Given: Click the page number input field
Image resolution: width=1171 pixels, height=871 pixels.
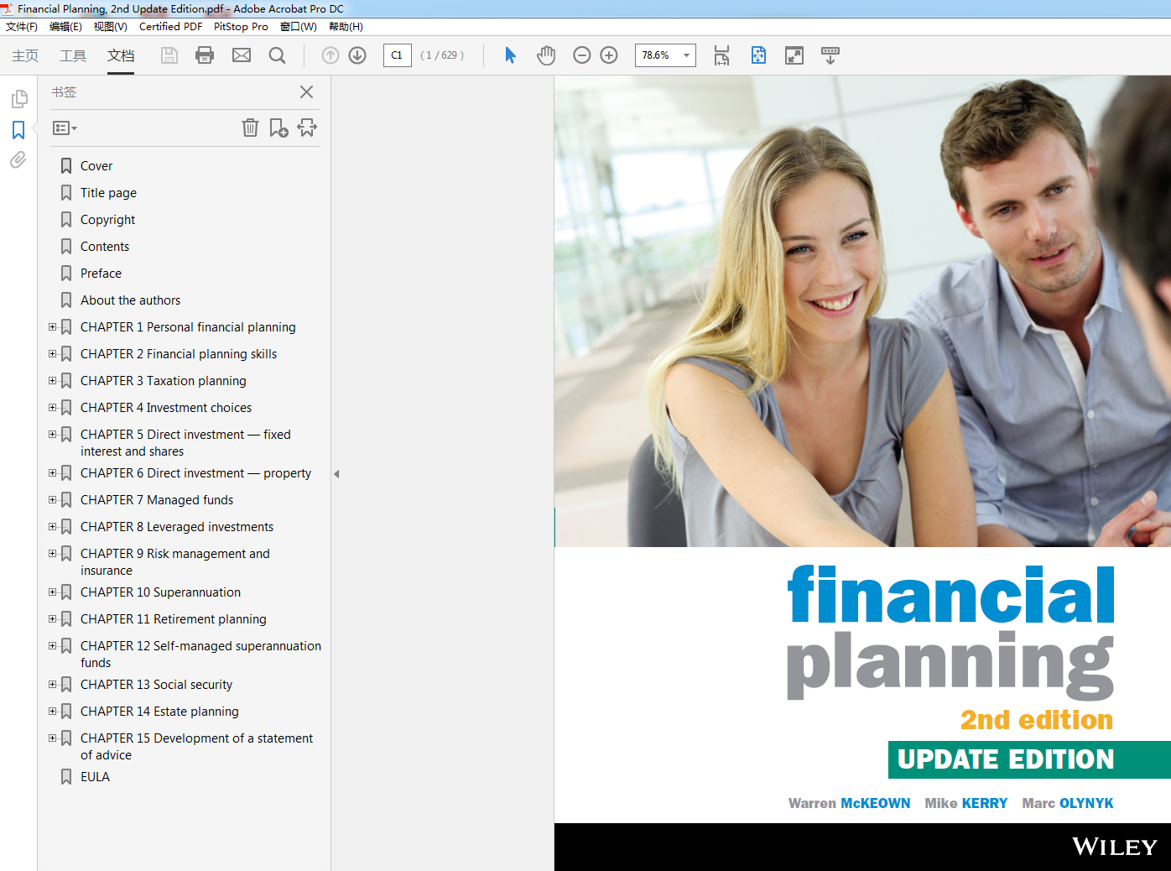Looking at the screenshot, I should point(397,55).
